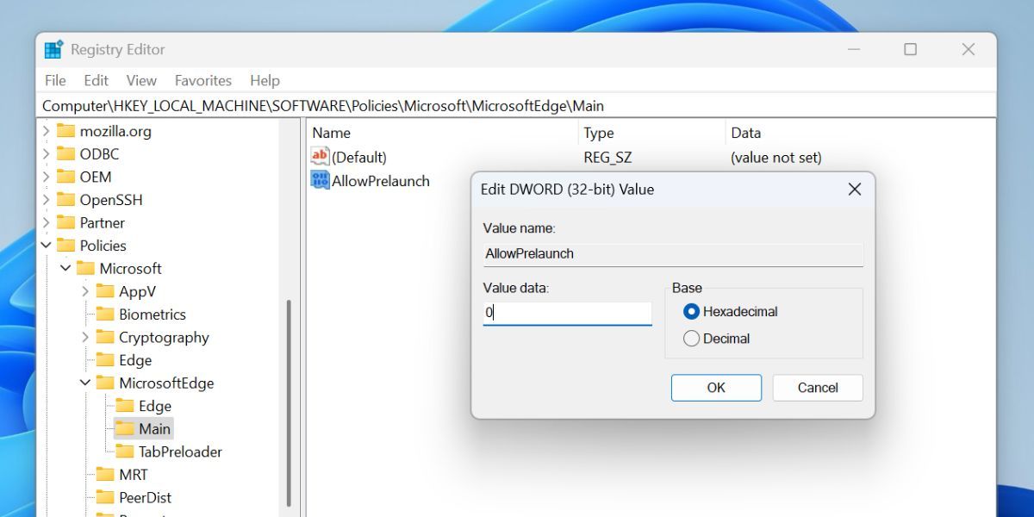Open the Favorites menu

click(202, 80)
